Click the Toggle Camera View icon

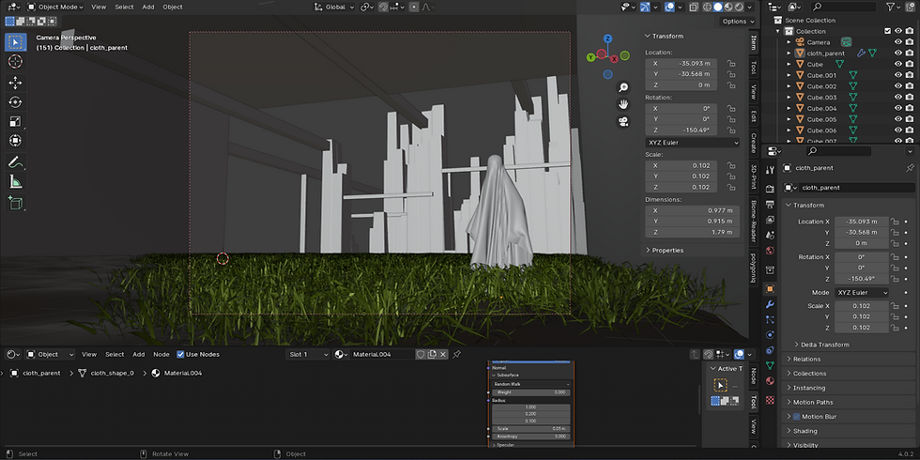tap(622, 122)
